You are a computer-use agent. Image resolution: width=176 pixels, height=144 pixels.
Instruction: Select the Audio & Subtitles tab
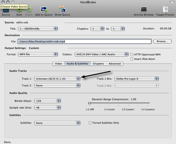[x=78, y=64]
